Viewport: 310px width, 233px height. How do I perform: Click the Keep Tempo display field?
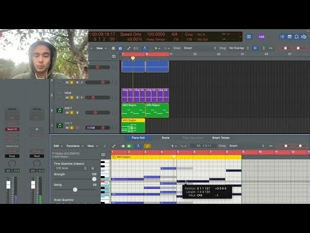point(156,39)
